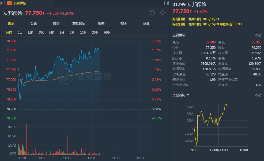Select the 15分 chart interval

[83, 33]
